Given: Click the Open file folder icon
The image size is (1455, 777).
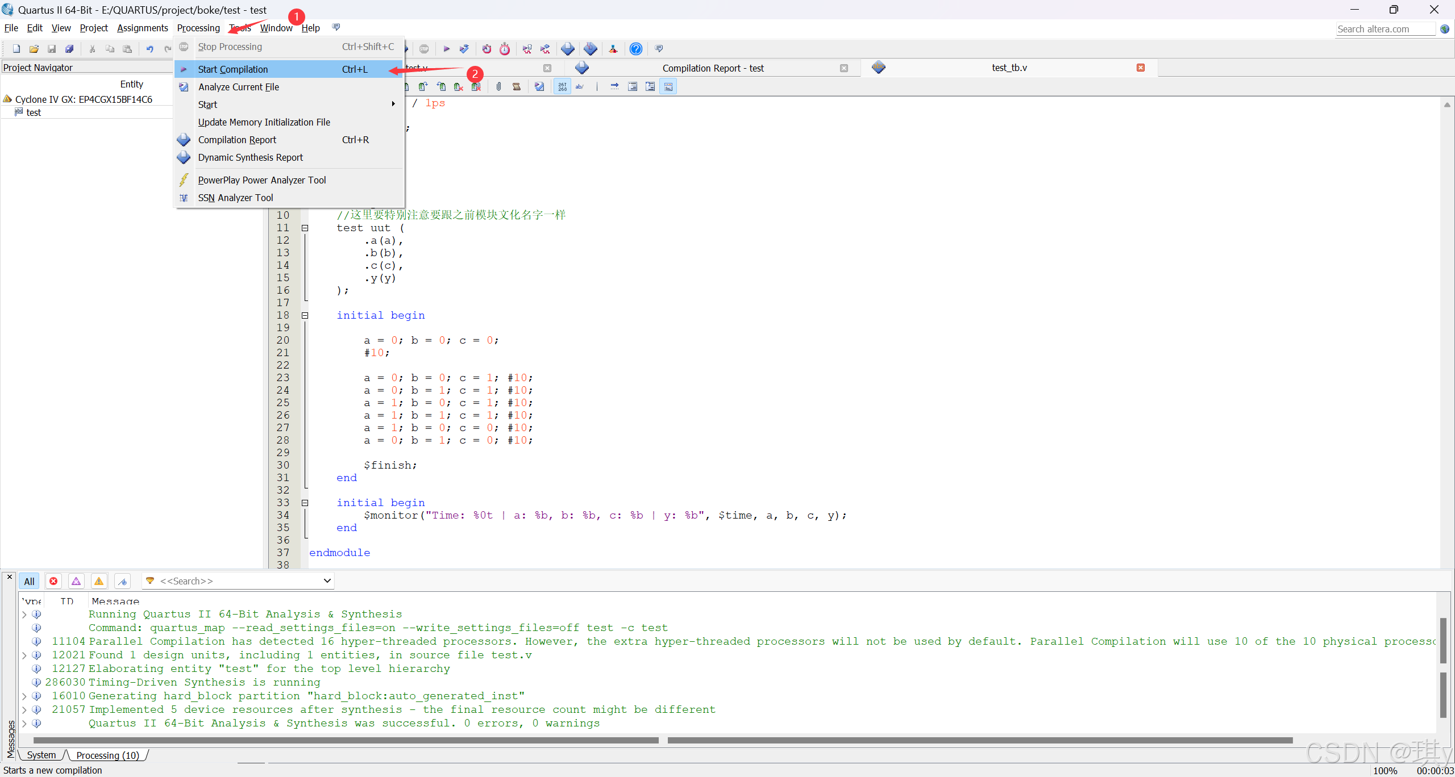Looking at the screenshot, I should [x=34, y=49].
